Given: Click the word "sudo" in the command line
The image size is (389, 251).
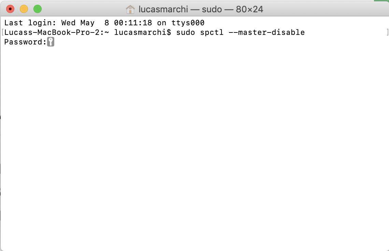Looking at the screenshot, I should pyautogui.click(x=186, y=32).
